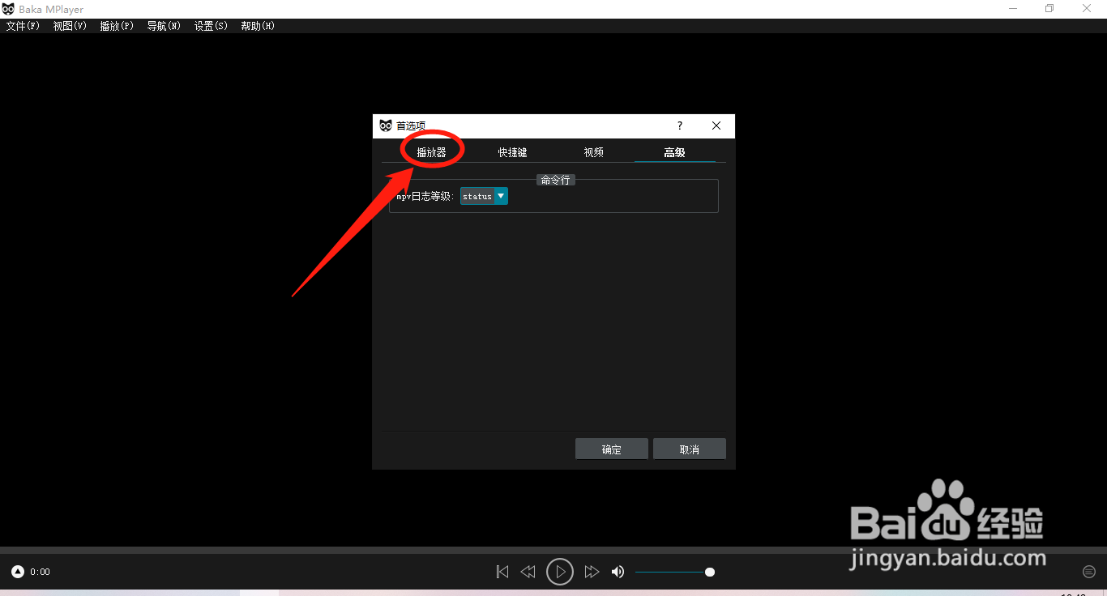Open the 文件(F) menu
The height and width of the screenshot is (596, 1107).
[23, 26]
